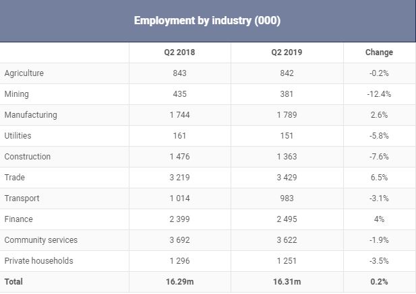Select the Trade Q2 2019 value 3 429
This screenshot has height=294, width=416.
(287, 178)
